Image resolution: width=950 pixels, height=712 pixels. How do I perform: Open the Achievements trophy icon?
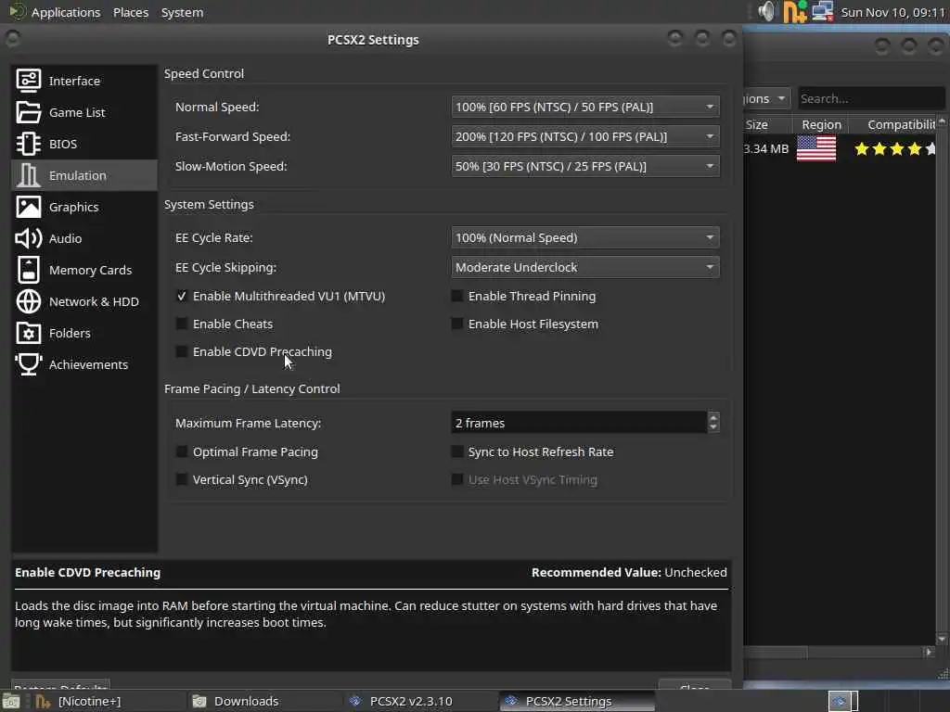(29, 363)
